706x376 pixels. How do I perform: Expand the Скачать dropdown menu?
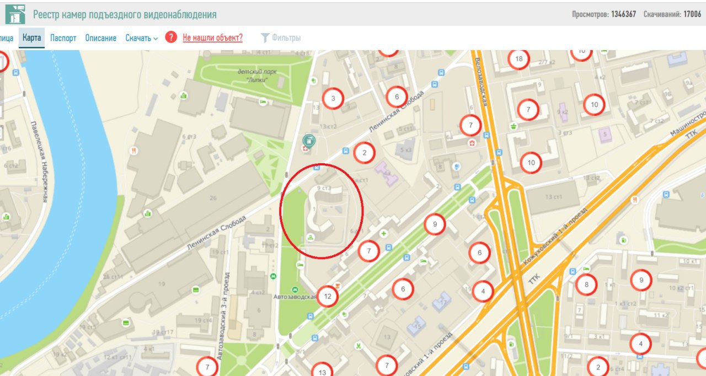coord(142,38)
